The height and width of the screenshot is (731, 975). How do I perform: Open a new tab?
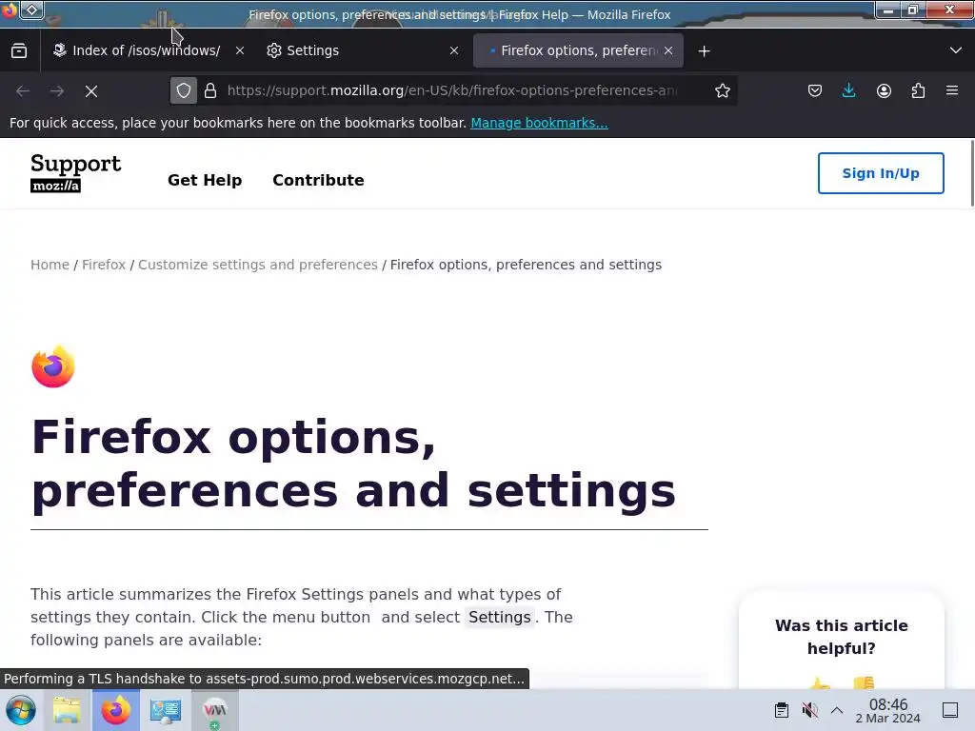click(x=704, y=51)
